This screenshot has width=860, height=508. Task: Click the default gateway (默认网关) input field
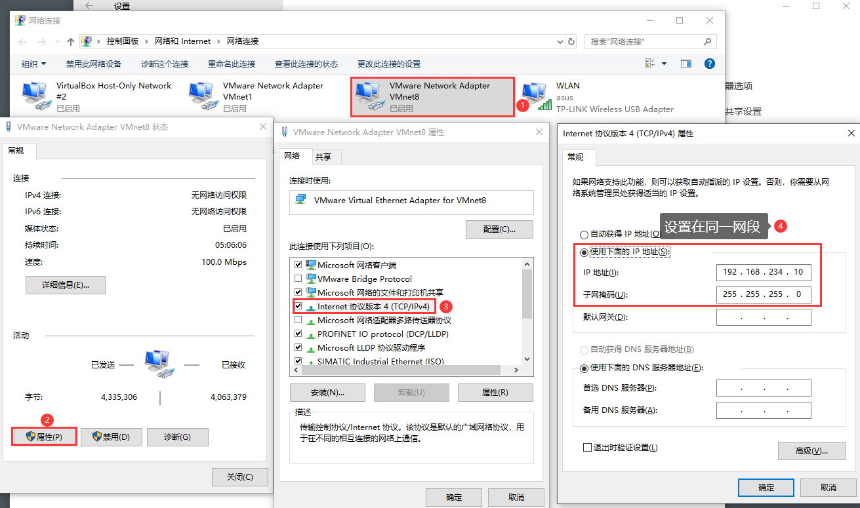pyautogui.click(x=764, y=317)
